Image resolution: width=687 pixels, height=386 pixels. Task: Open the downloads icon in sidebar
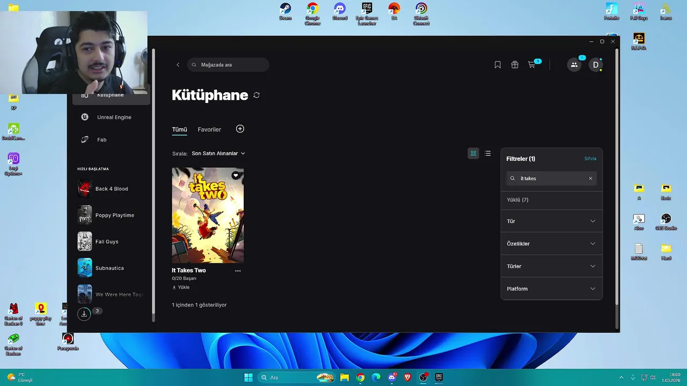84,314
